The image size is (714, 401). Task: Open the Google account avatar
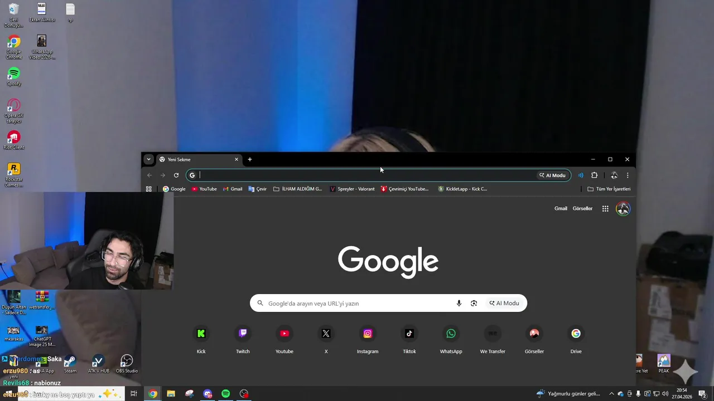click(623, 209)
